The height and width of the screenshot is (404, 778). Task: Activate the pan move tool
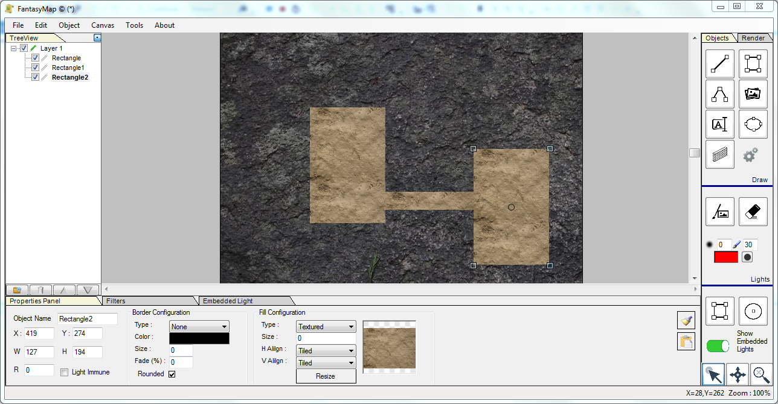click(738, 374)
